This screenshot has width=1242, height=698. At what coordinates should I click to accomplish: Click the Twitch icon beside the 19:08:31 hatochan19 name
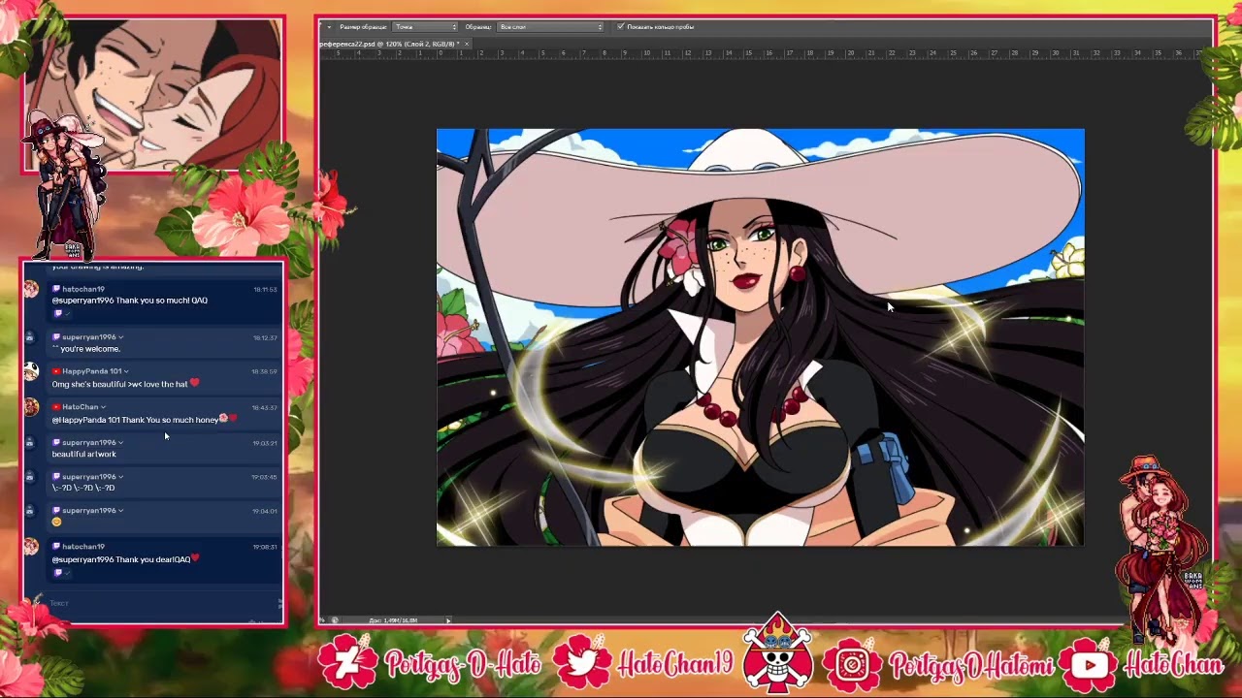click(56, 547)
